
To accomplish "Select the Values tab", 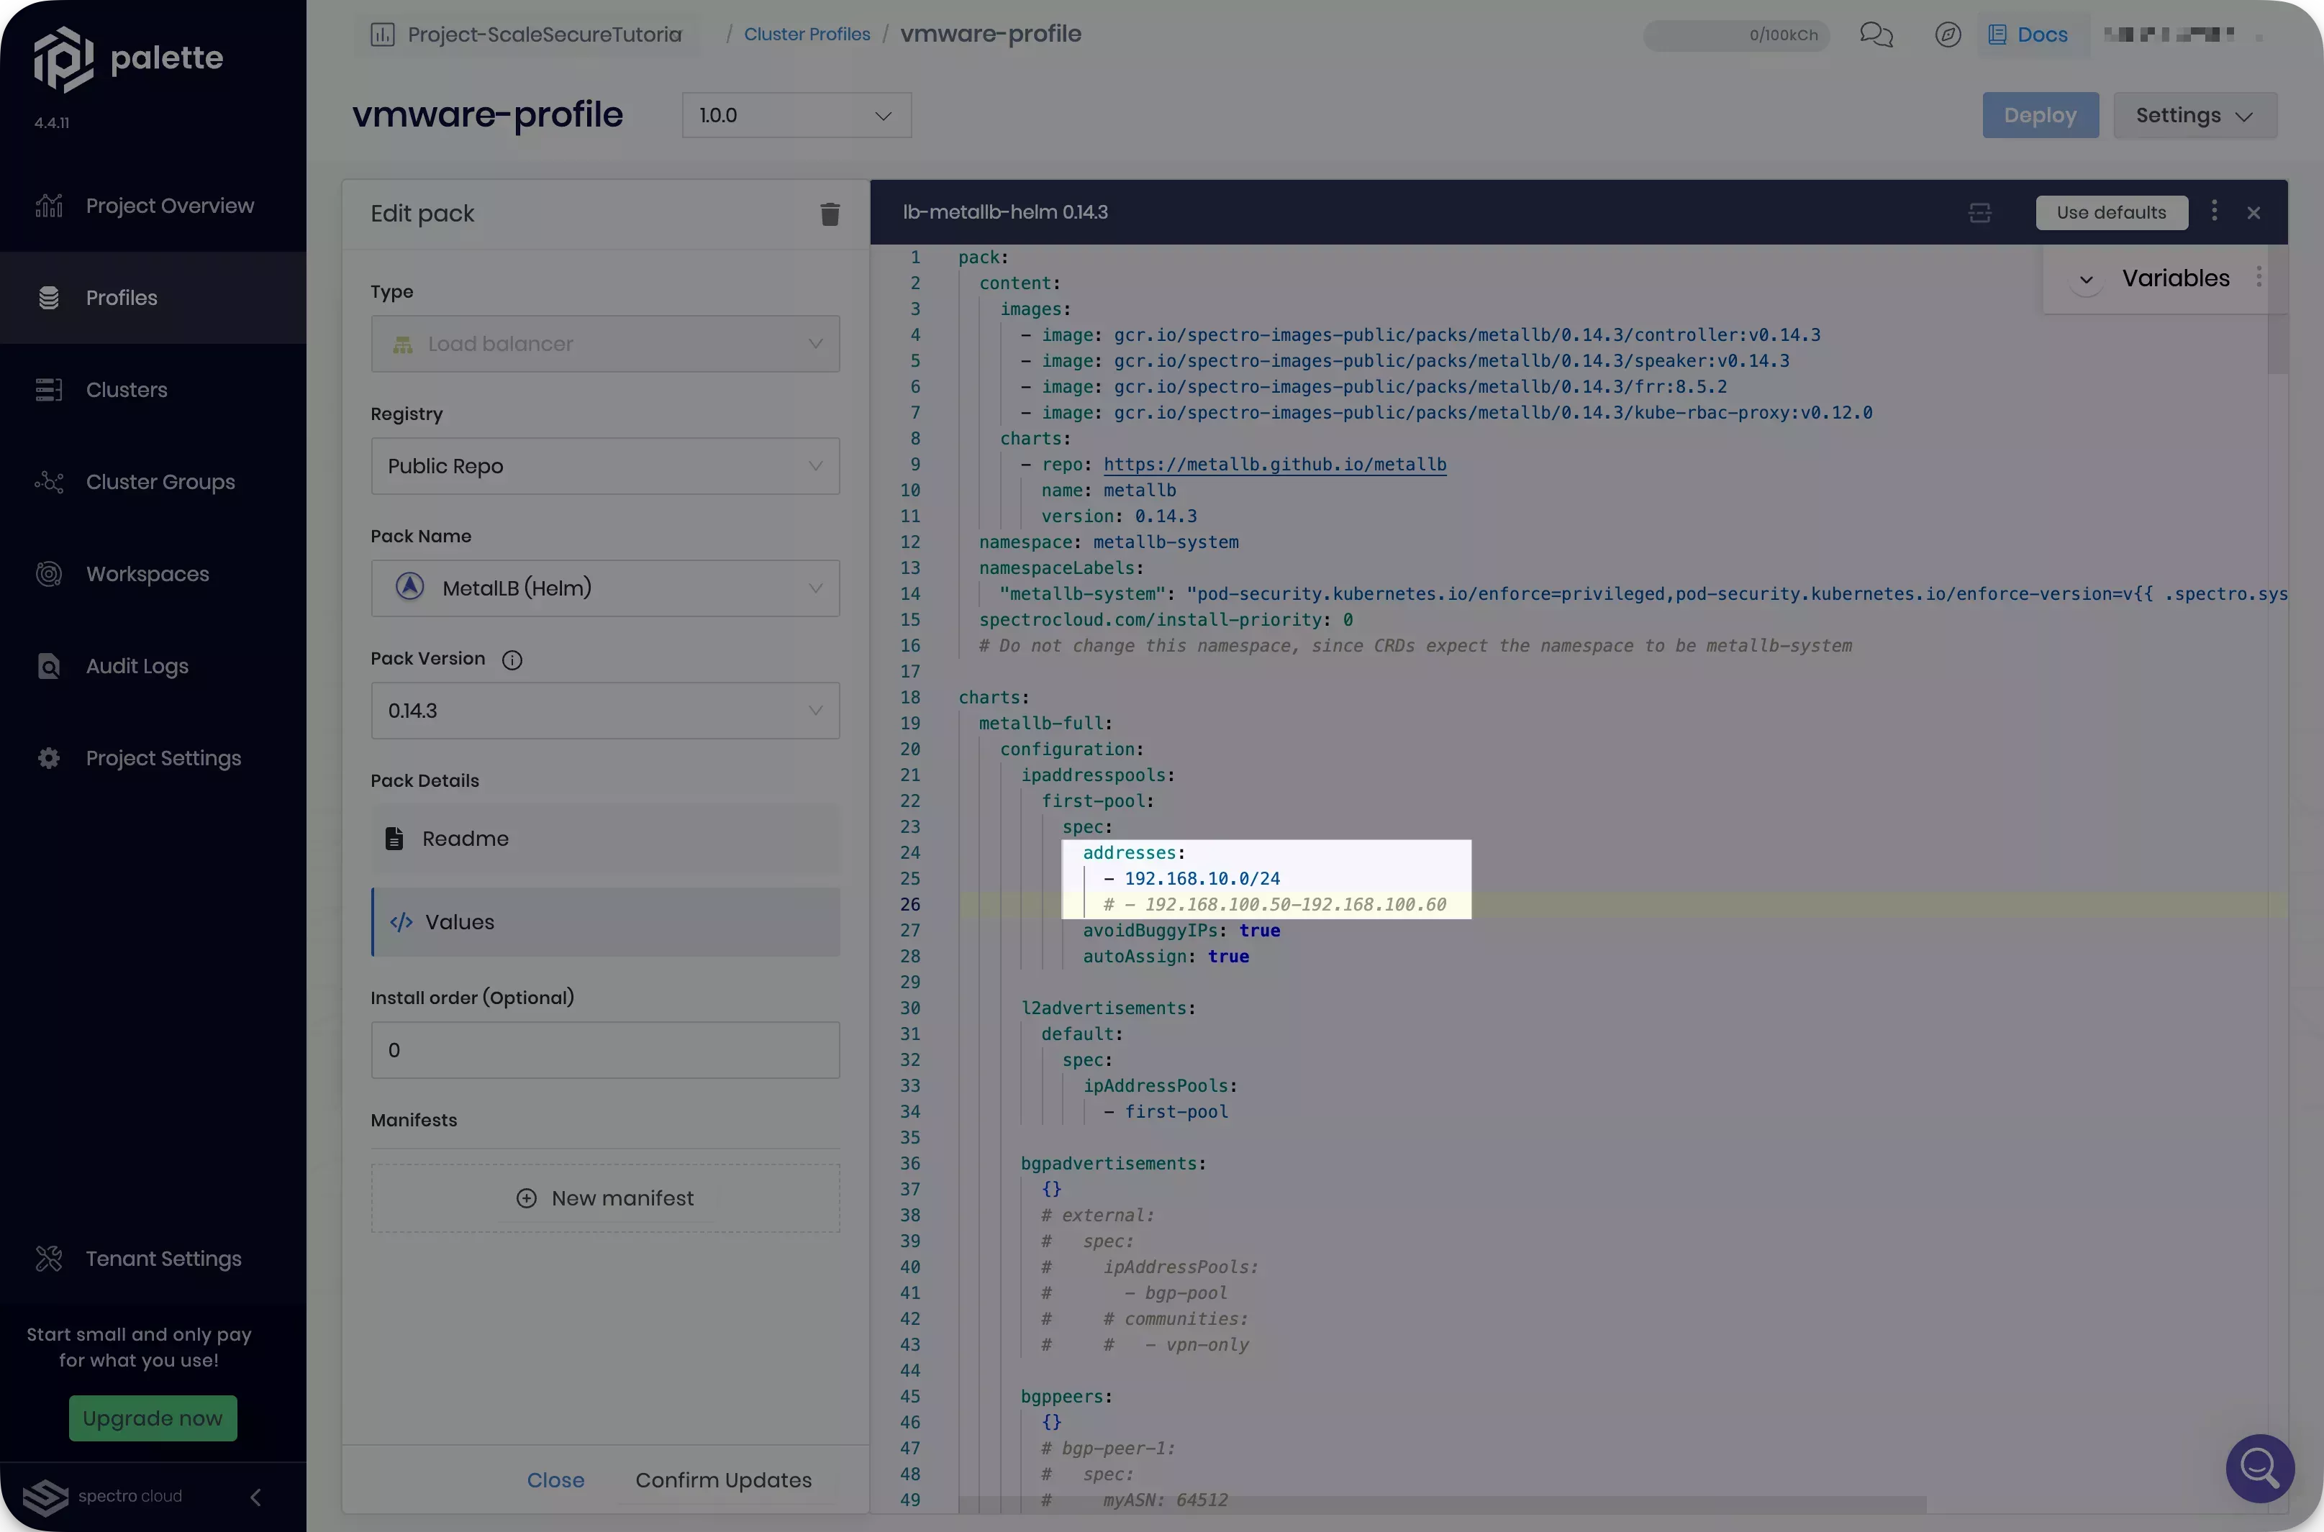I will 605,921.
